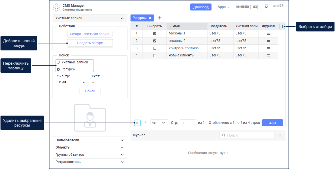Close the Ресурсы tab
The height and width of the screenshot is (169, 335).
[150, 18]
